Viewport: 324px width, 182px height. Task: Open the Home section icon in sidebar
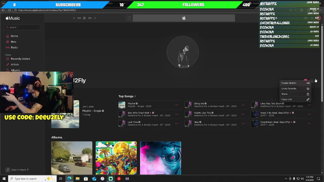click(8, 36)
